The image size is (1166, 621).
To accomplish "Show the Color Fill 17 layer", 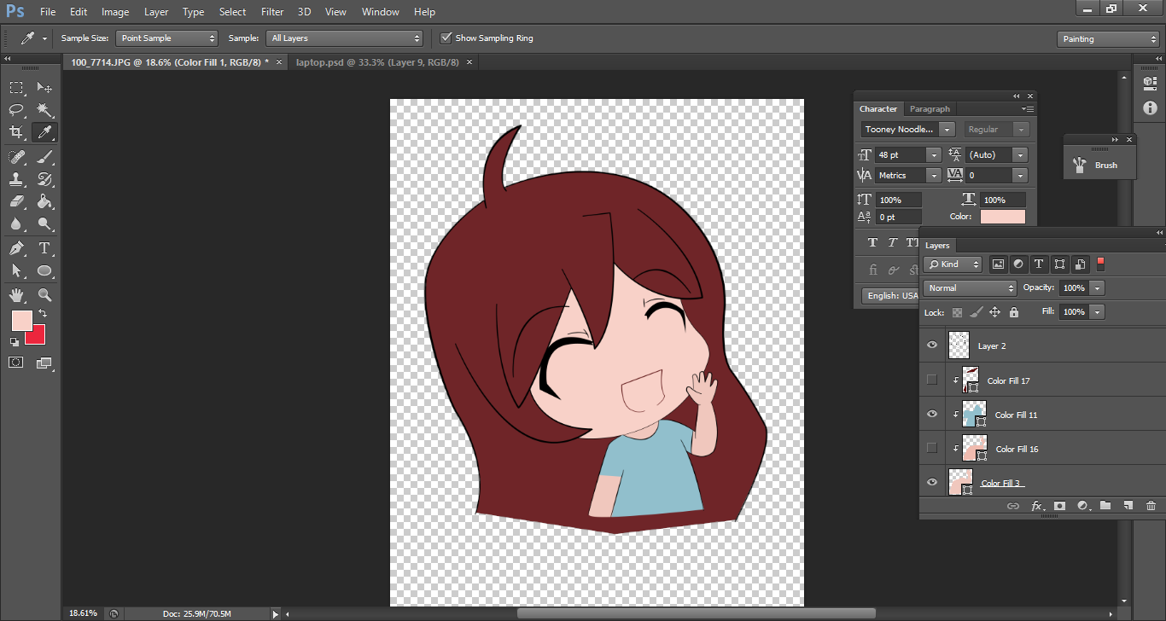I will click(x=932, y=380).
